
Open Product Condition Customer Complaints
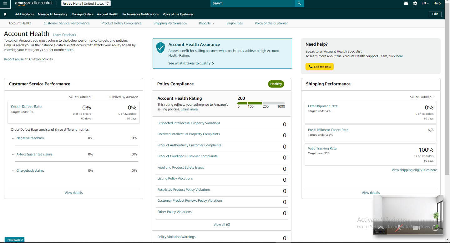(x=187, y=156)
